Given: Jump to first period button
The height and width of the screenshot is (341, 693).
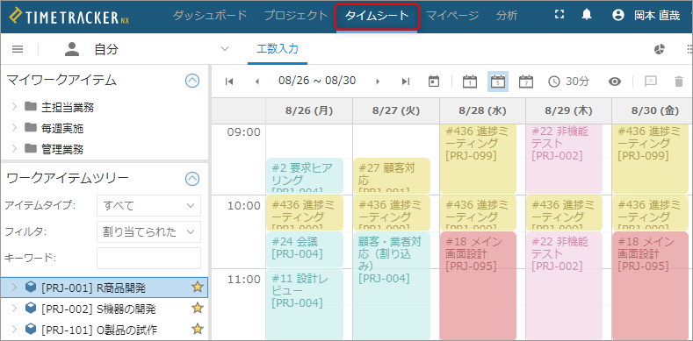Looking at the screenshot, I should [x=229, y=82].
